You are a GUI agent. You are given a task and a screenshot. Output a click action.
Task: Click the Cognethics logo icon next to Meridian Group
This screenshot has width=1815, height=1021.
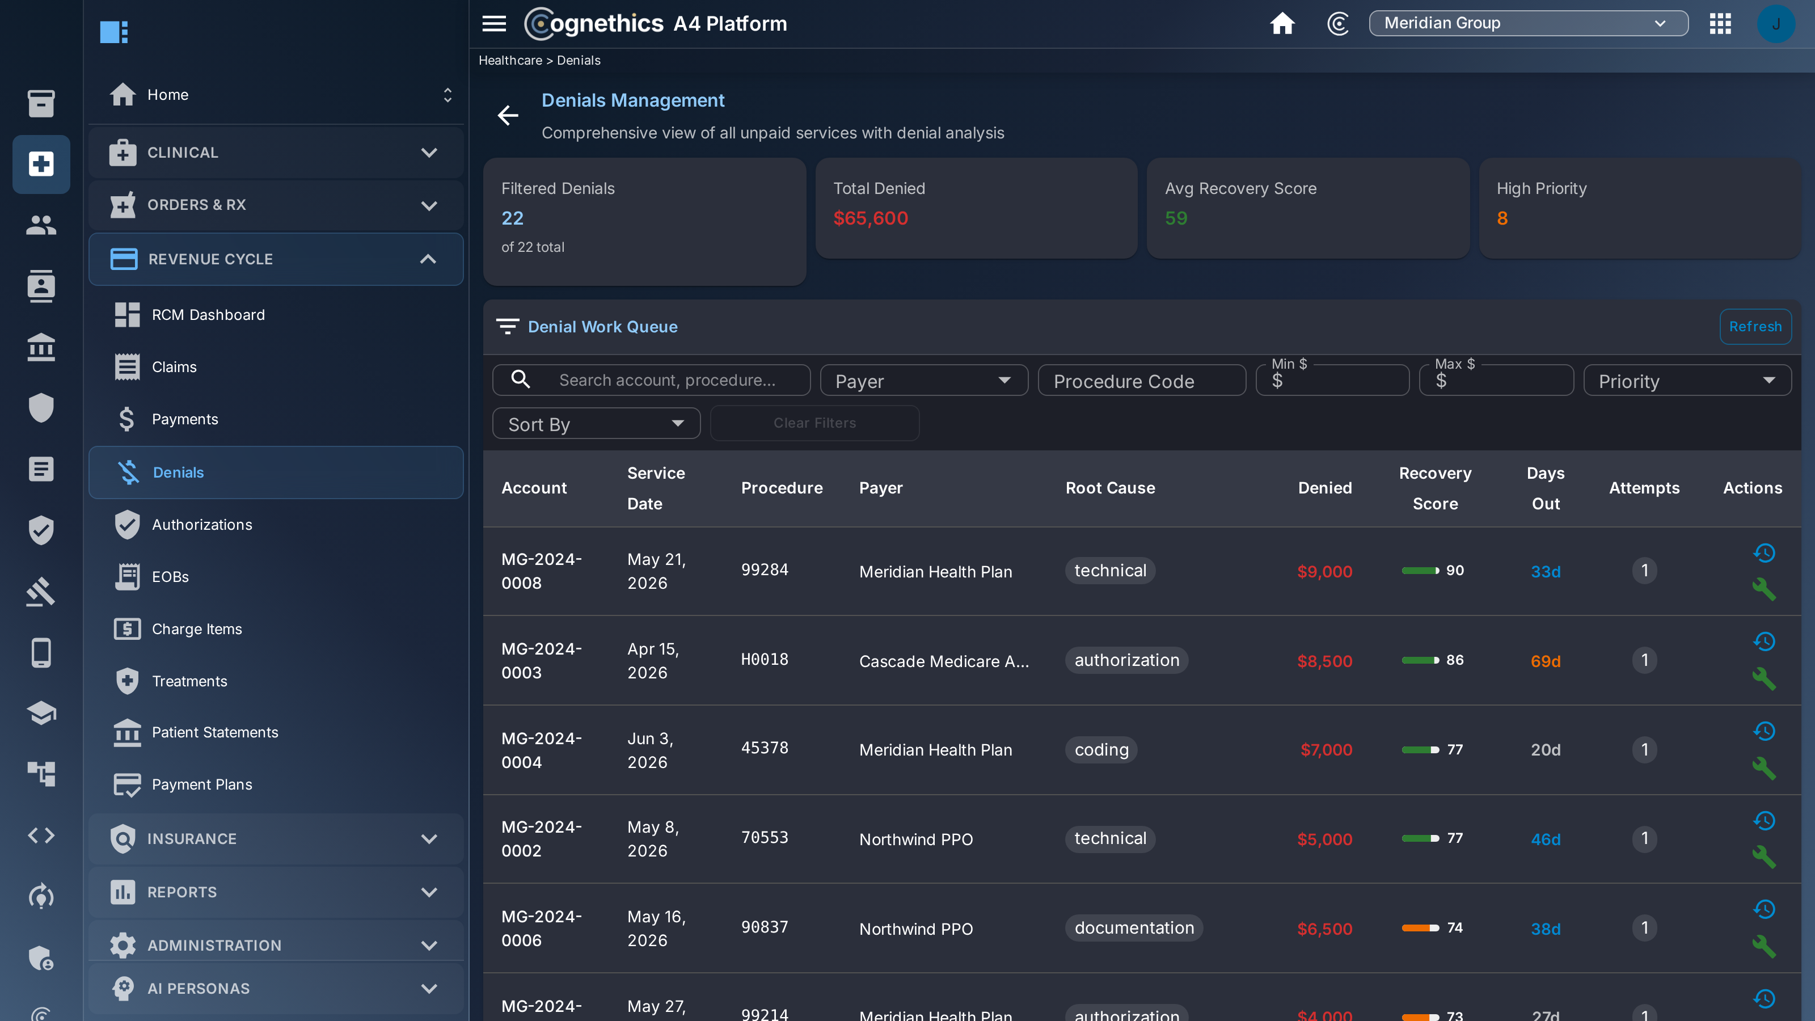click(x=1337, y=23)
